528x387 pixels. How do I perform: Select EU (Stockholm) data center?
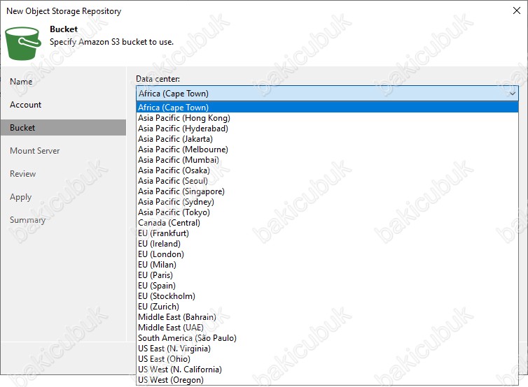click(327, 296)
